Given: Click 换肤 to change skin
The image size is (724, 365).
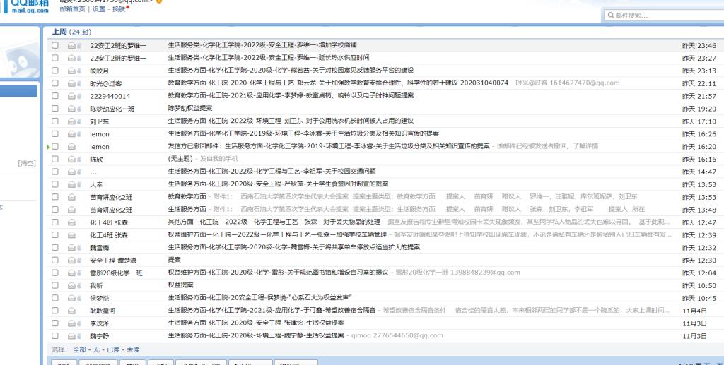Looking at the screenshot, I should 118,9.
